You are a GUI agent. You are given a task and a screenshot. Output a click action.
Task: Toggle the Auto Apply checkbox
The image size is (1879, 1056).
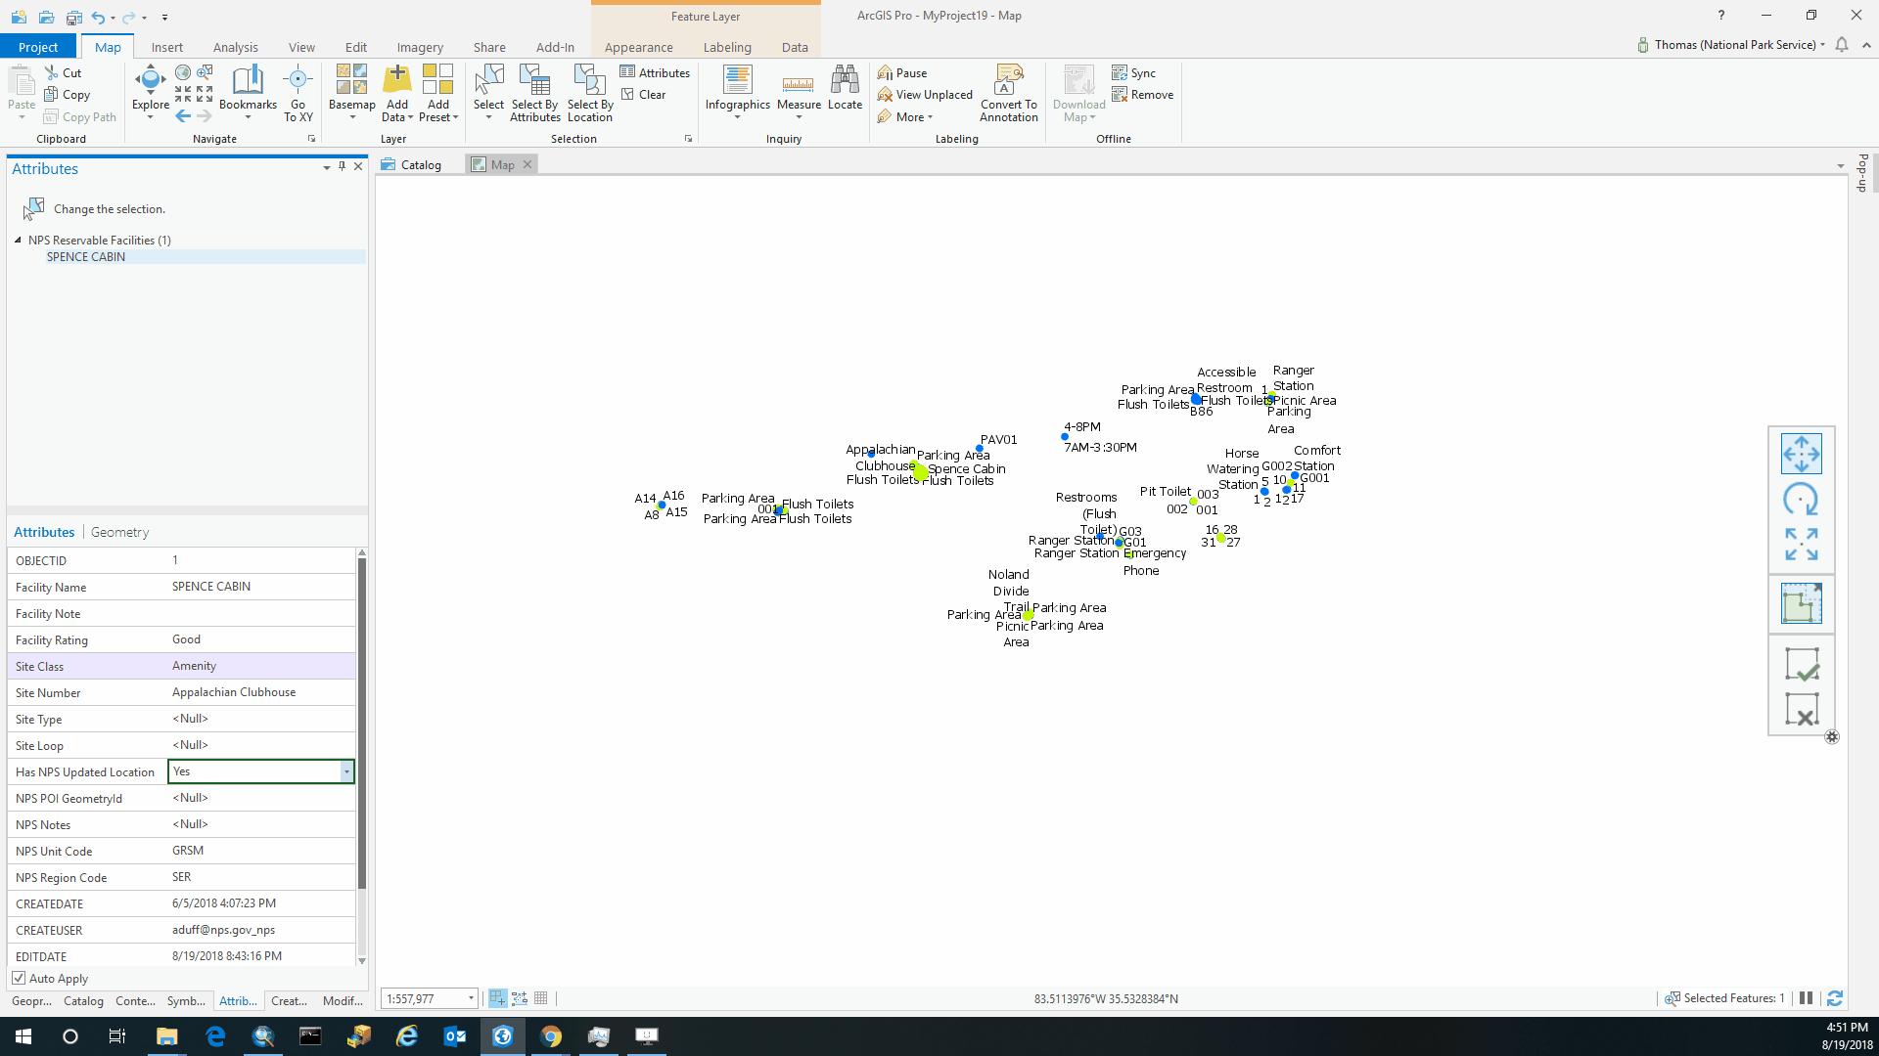click(19, 978)
